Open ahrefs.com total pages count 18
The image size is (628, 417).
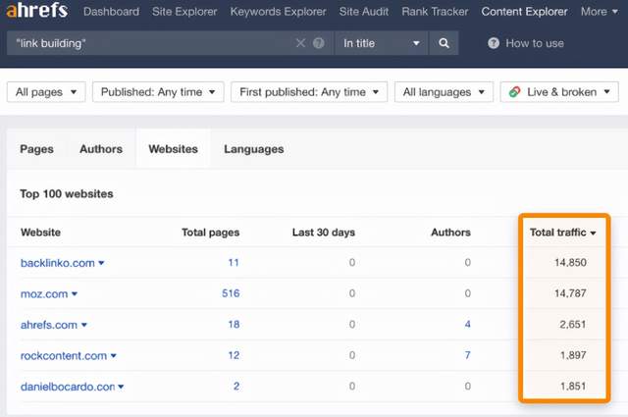[234, 324]
